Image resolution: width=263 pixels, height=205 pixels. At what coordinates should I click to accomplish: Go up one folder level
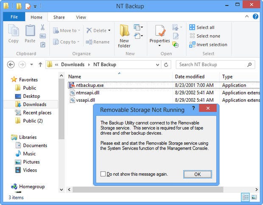[40, 64]
